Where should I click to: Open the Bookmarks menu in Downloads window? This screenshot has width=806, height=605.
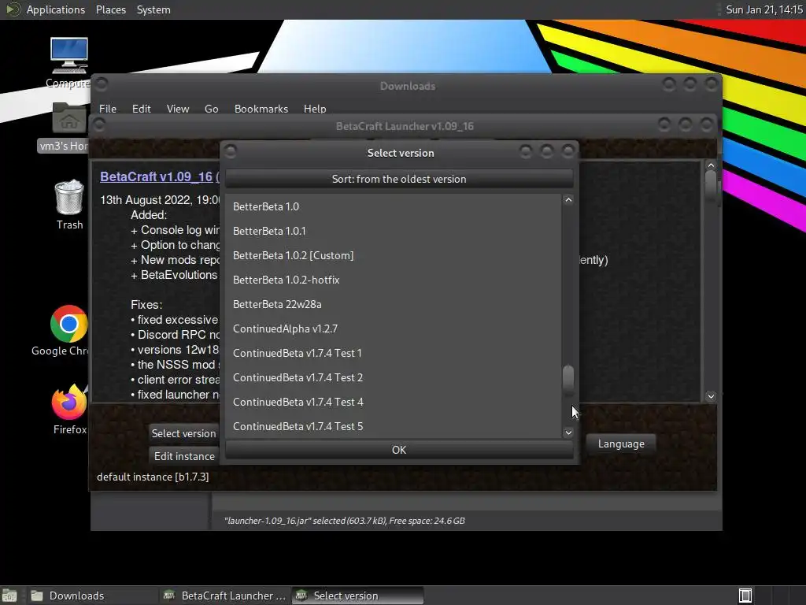(x=261, y=109)
